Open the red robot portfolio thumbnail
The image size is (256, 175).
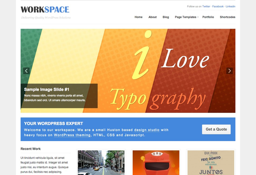(156, 162)
